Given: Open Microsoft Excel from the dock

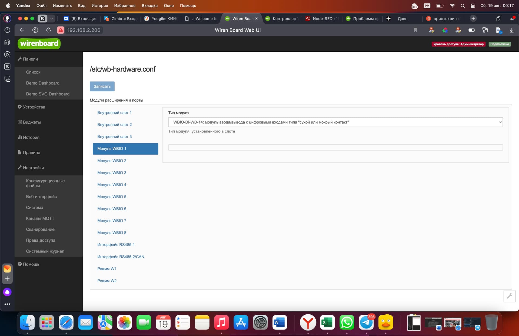Looking at the screenshot, I should point(327,322).
